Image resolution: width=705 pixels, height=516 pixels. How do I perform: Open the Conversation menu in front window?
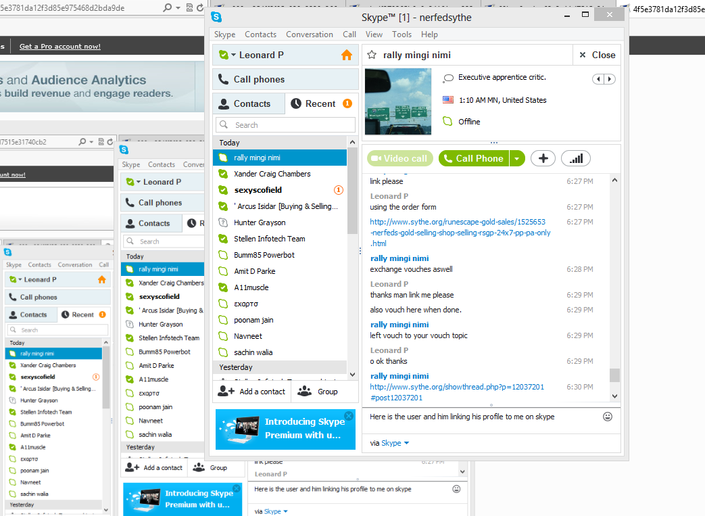(x=310, y=34)
